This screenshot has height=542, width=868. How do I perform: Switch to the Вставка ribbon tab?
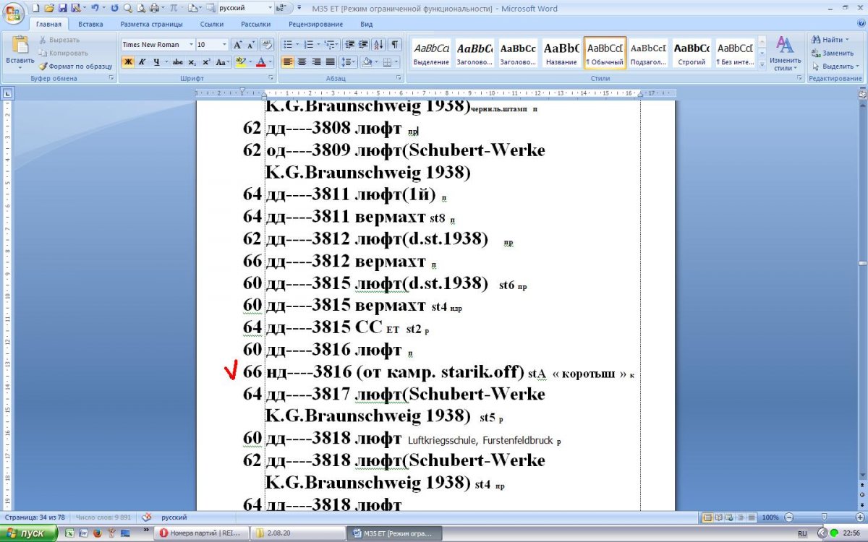pos(90,24)
